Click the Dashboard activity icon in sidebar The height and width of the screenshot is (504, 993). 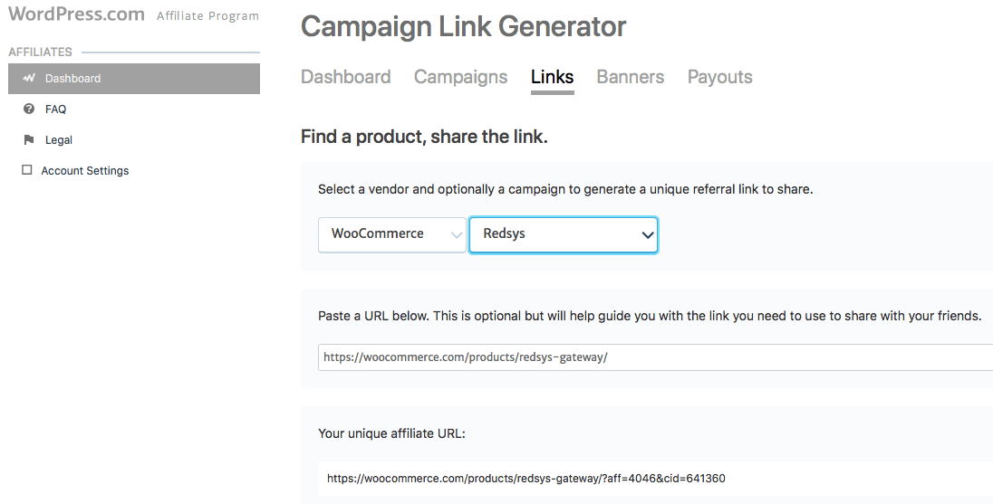coord(29,79)
